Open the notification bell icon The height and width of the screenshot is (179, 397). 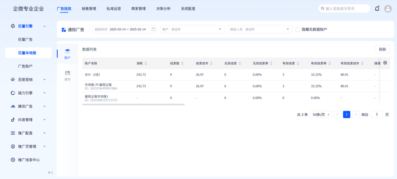[377, 8]
